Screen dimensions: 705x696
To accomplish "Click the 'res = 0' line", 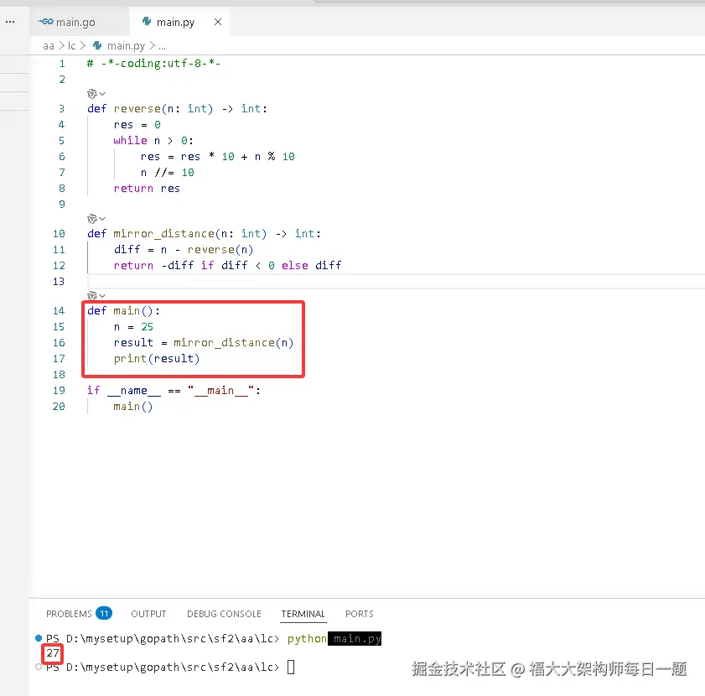I will click(x=137, y=125).
